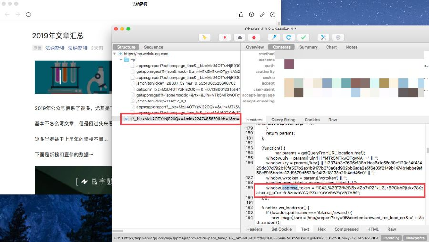
Task: Select the response Raw tab at bottom
Action: tap(391, 229)
